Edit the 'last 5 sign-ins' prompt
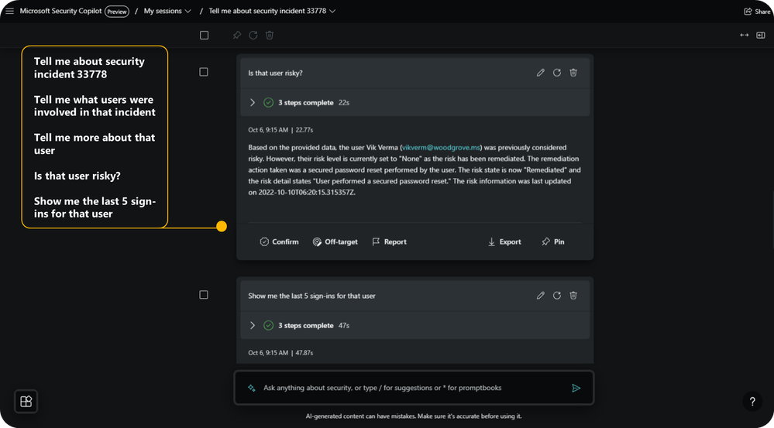The image size is (774, 428). click(541, 296)
